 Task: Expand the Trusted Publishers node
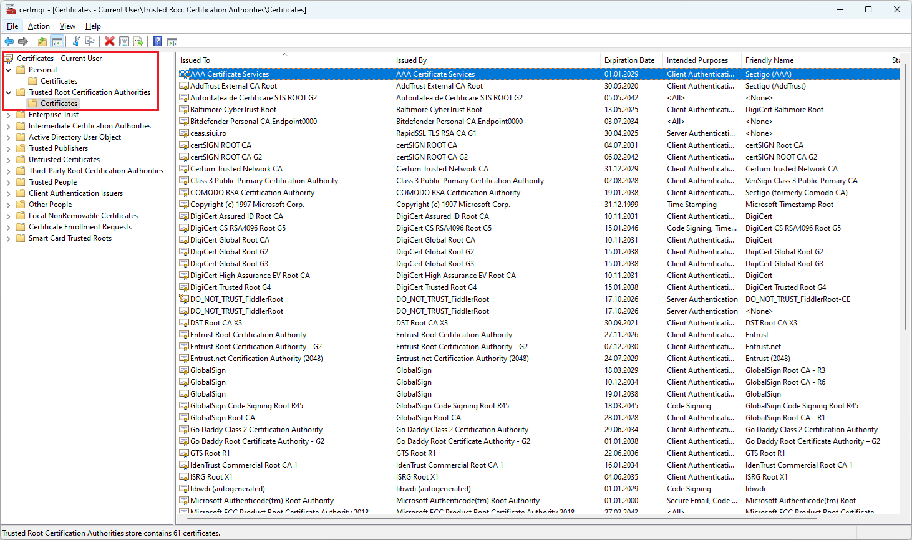pyautogui.click(x=9, y=148)
